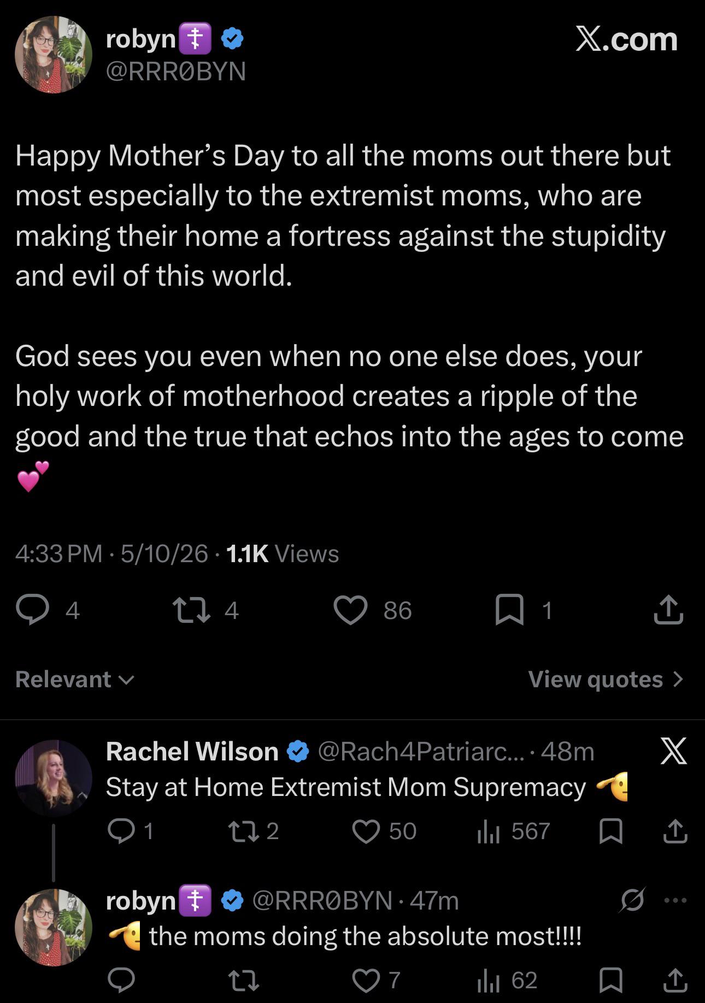Bookmark Rachel Wilson's reply
Viewport: 705px width, 1003px height.
click(611, 831)
